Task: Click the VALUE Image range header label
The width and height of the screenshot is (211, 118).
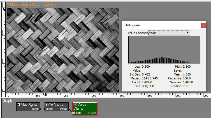Action: (x=27, y=5)
